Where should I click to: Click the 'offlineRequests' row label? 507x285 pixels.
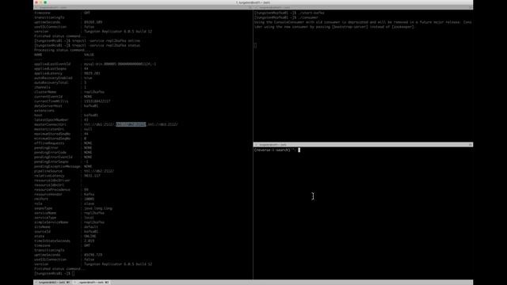click(49, 143)
